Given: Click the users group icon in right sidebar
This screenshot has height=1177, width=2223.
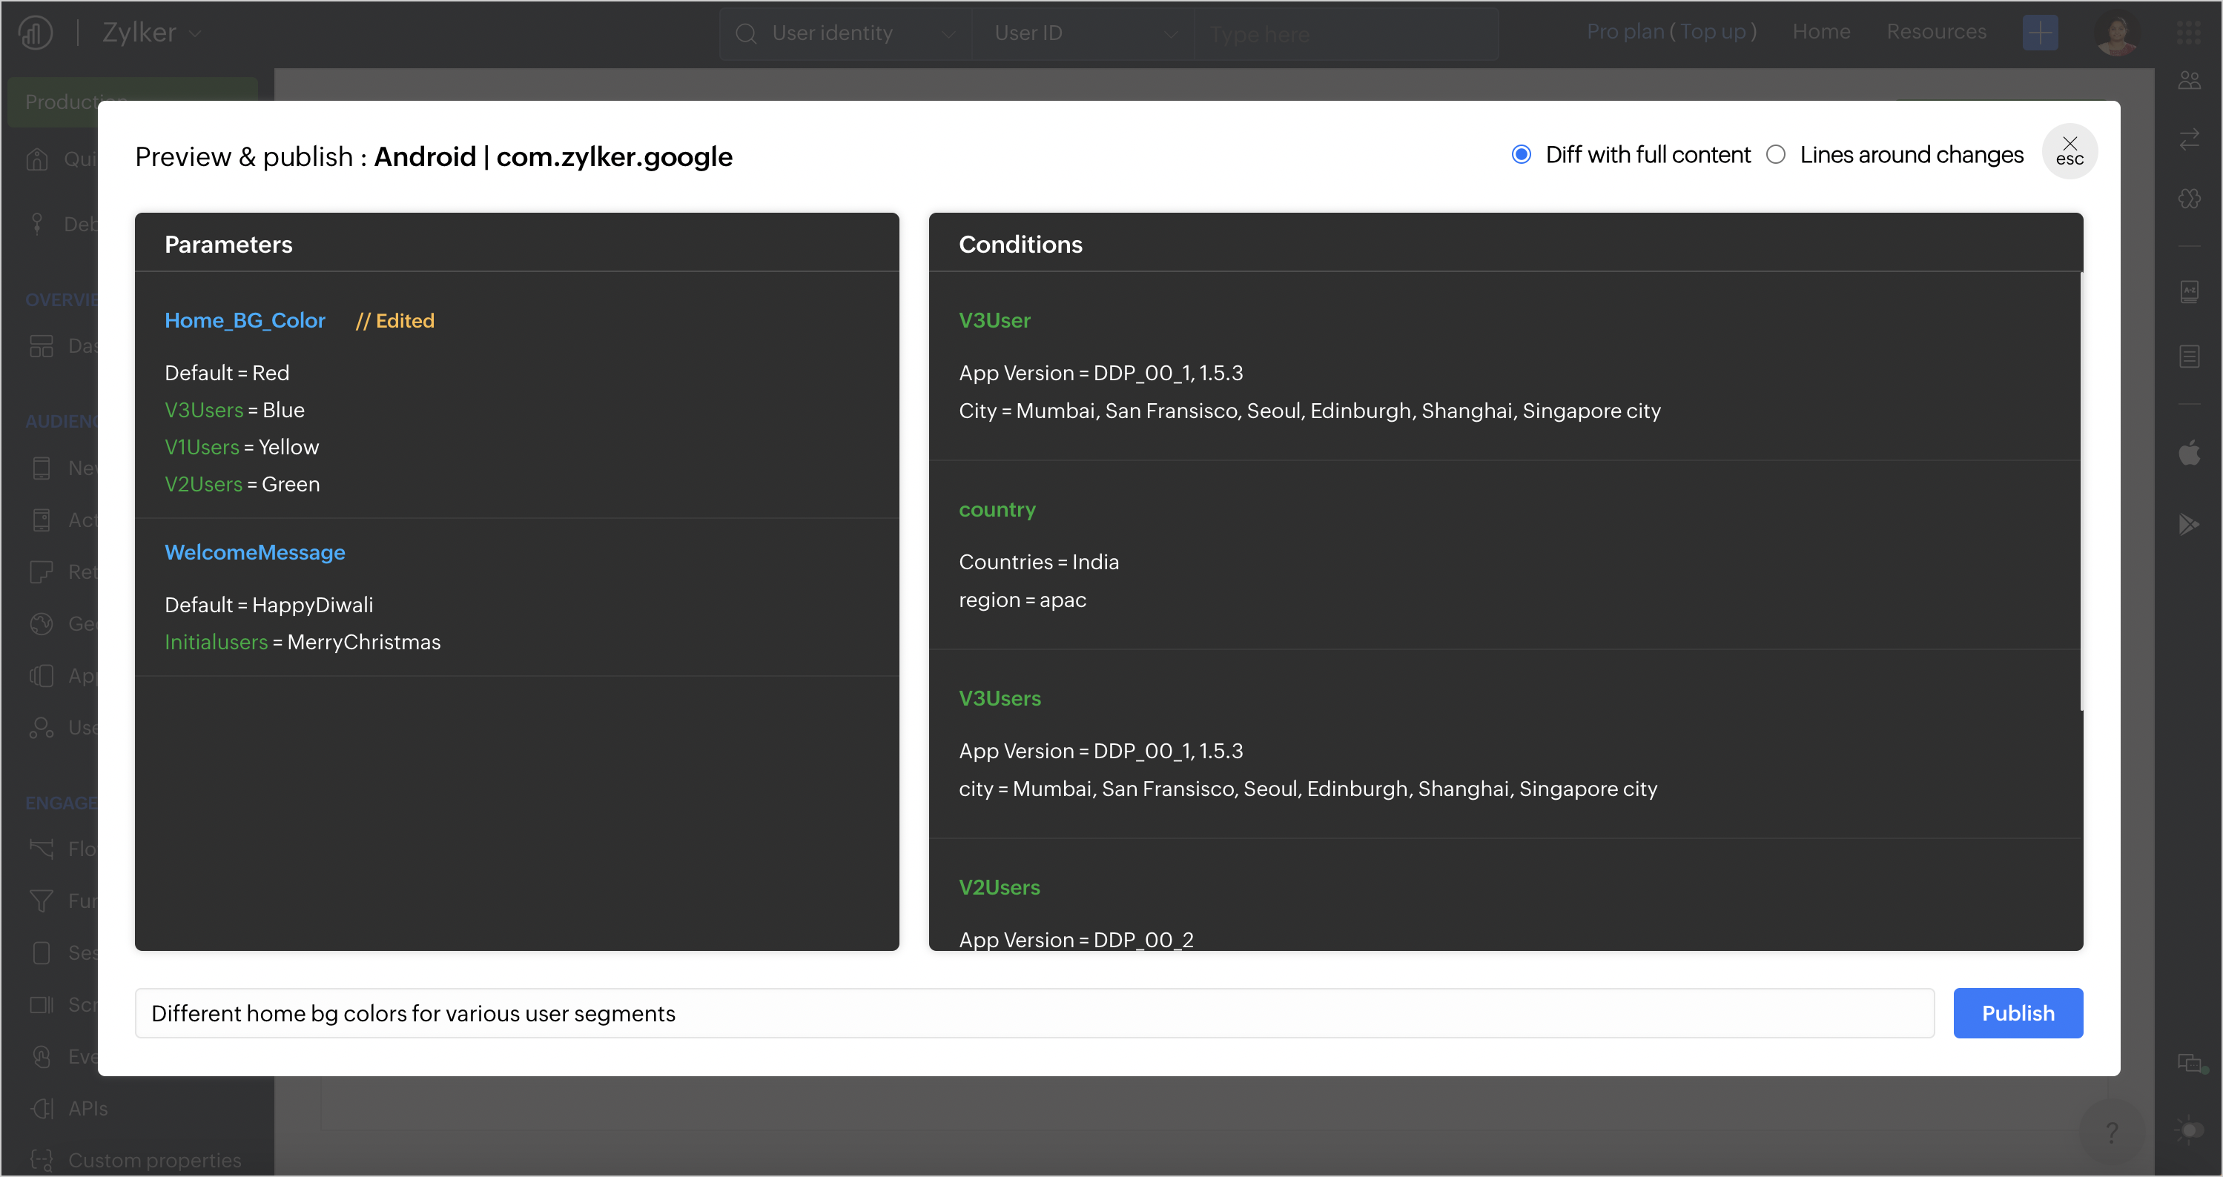Looking at the screenshot, I should point(2190,80).
